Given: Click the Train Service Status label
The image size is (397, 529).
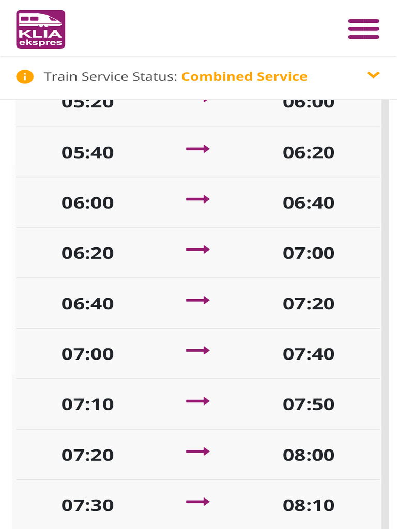Looking at the screenshot, I should 111,77.
